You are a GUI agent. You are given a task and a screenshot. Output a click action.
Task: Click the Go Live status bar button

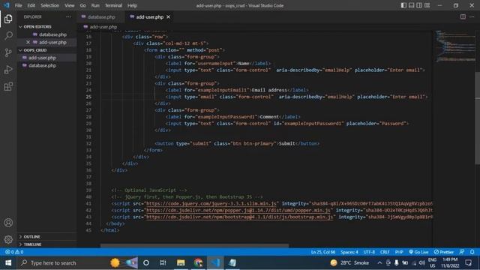point(418,252)
